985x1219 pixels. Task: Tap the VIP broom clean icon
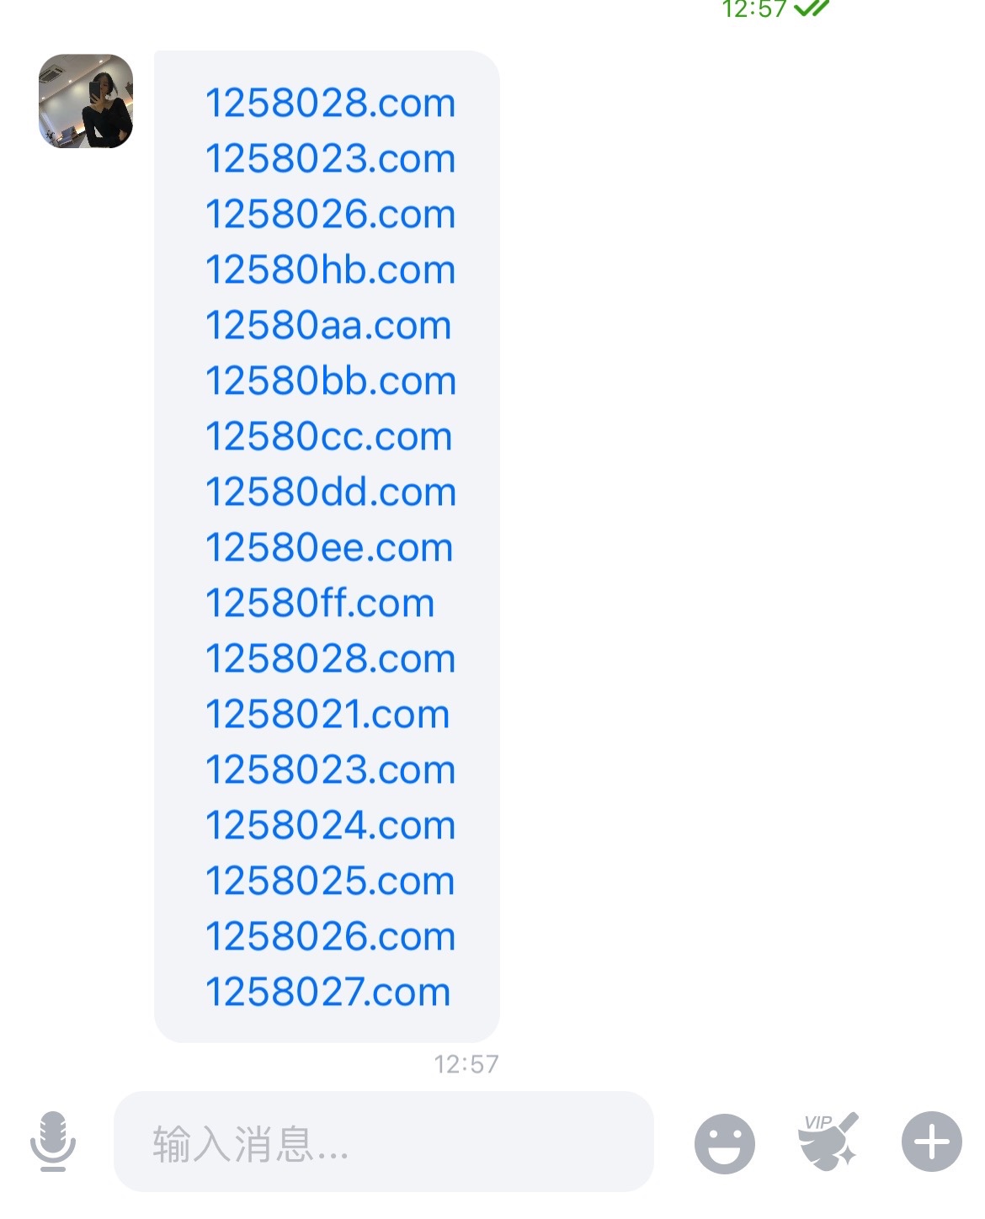pos(828,1142)
